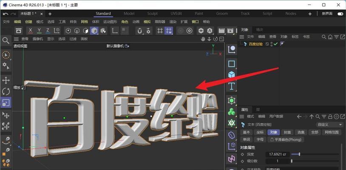Switch to polygons mode cube icon
Image resolution: width=346 pixels, height=170 pixels.
(85, 31)
